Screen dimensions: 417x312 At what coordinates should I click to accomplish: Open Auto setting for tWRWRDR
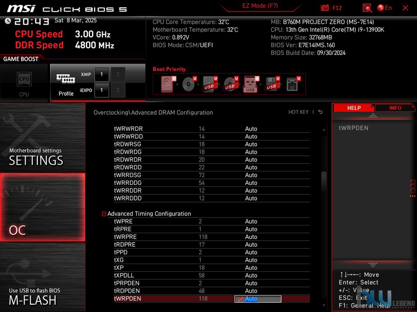(251, 129)
